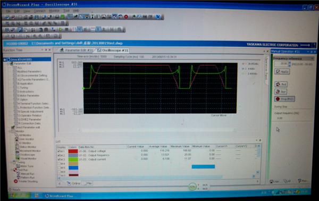
Task: Collapse the Drive #31 root tree node
Action: pyautogui.click(x=5, y=60)
